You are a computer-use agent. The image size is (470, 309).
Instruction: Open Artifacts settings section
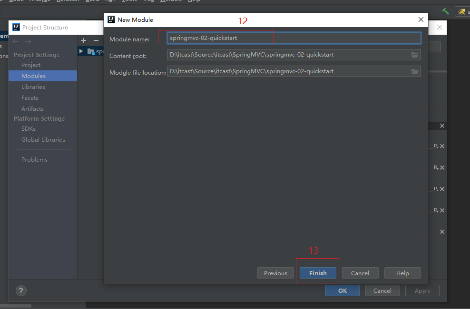(x=32, y=109)
